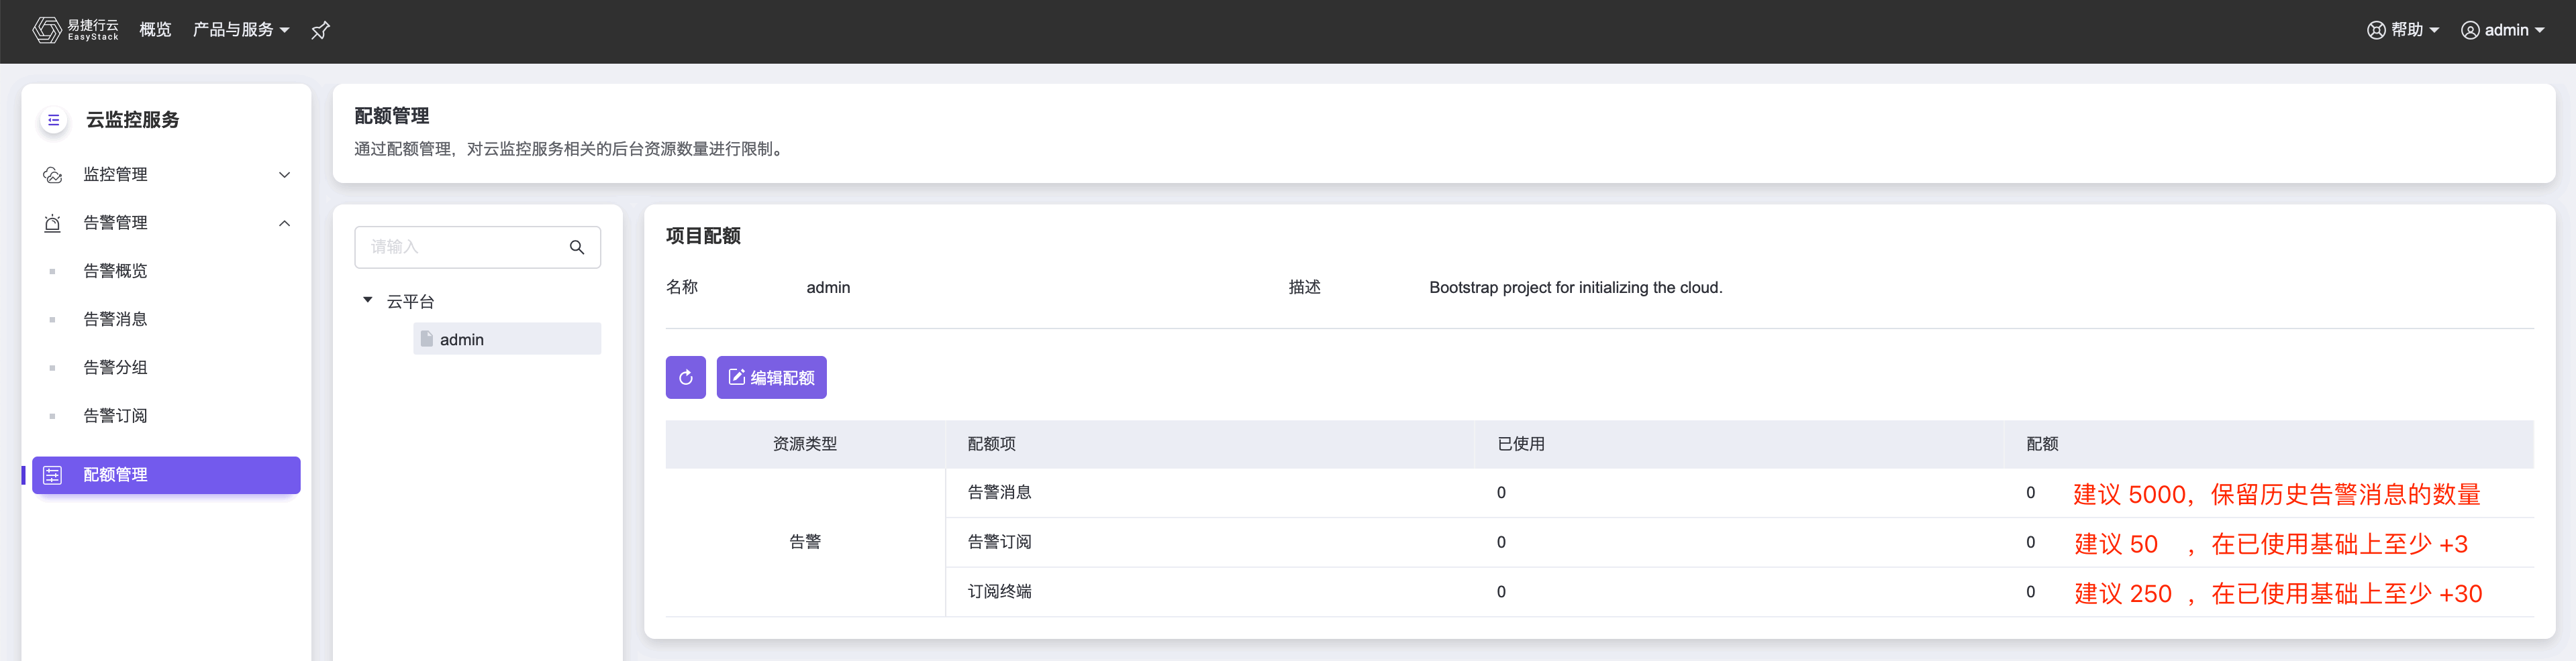The image size is (2576, 661).
Task: Go to 告警概览 in sidebar
Action: point(115,272)
